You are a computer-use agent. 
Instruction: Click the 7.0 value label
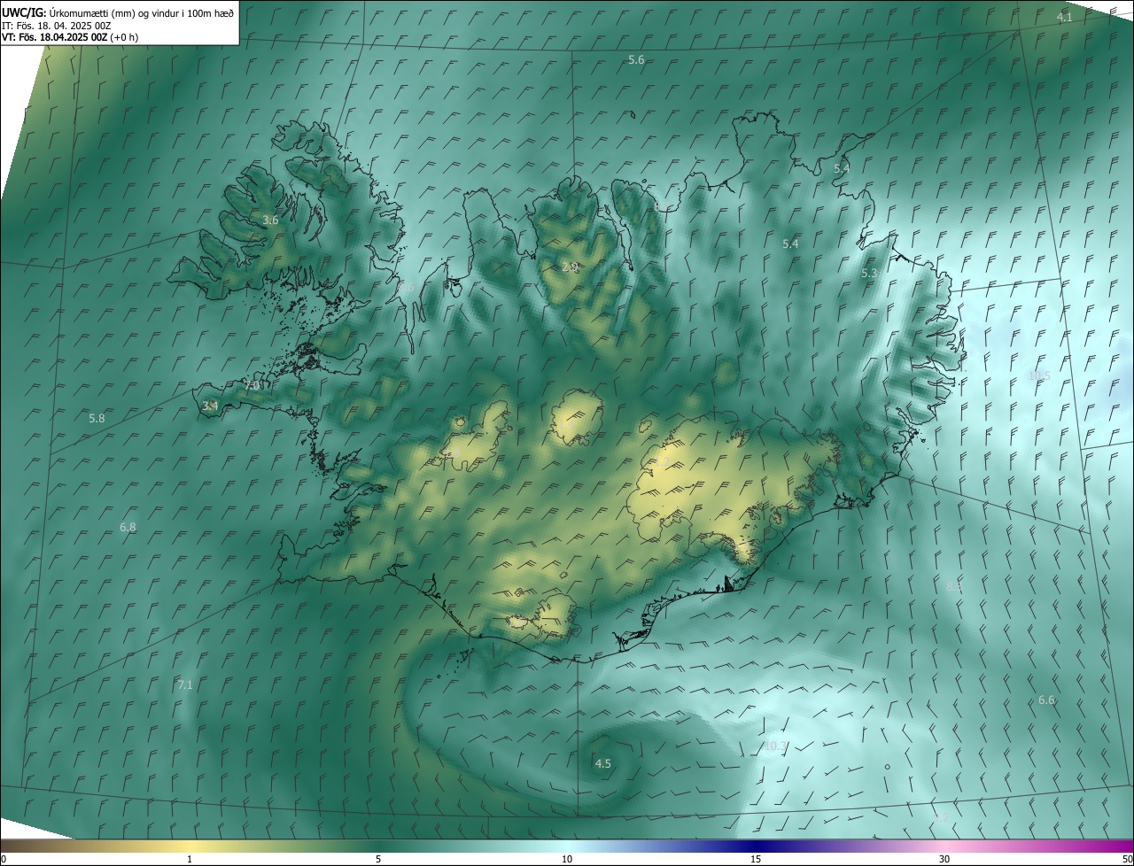click(252, 385)
